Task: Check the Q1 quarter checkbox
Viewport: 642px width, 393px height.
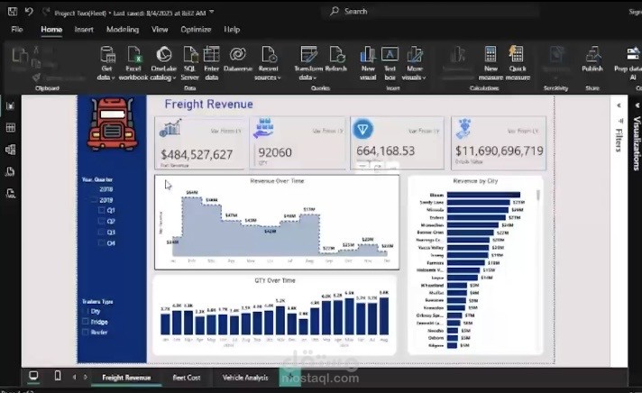Action: pos(102,210)
